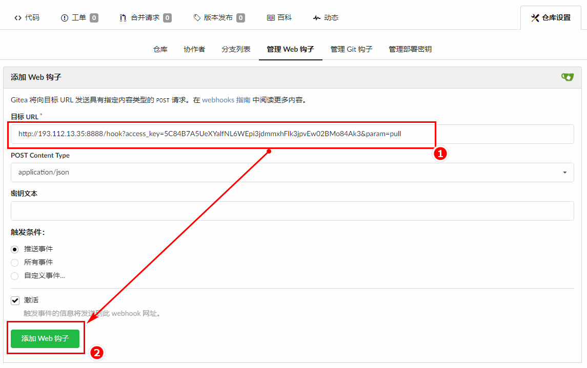Toggle the 激活 checkbox

click(15, 300)
